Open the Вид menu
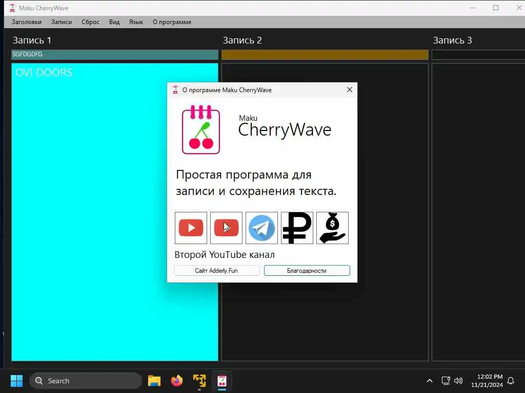The height and width of the screenshot is (393, 525). (114, 22)
